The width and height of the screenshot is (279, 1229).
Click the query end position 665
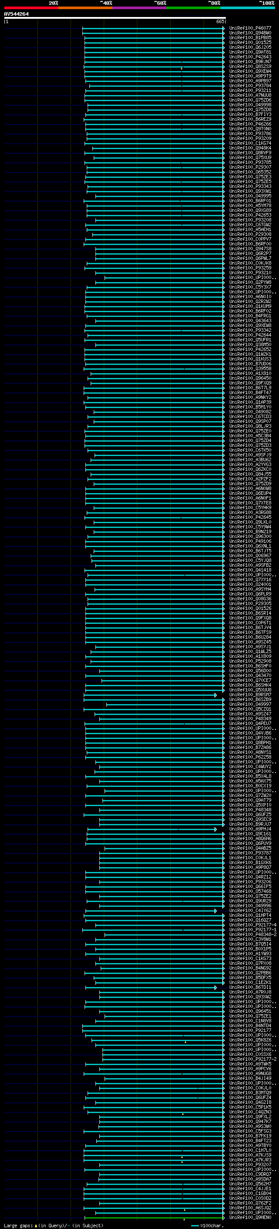coord(220,21)
